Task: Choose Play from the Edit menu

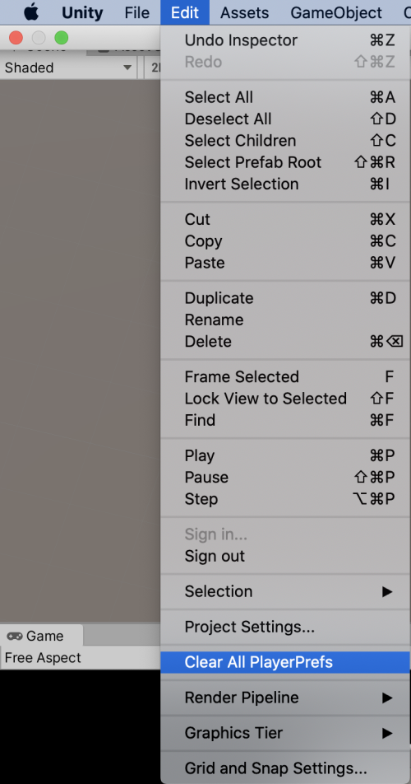Action: point(285,455)
